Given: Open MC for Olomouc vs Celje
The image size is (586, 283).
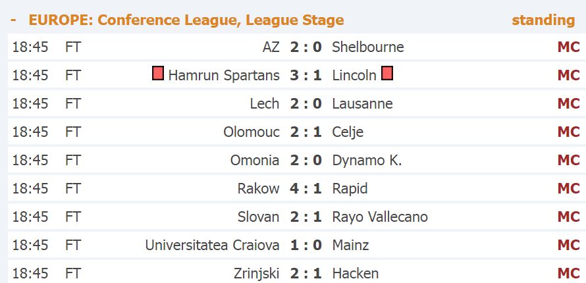Looking at the screenshot, I should pos(568,132).
